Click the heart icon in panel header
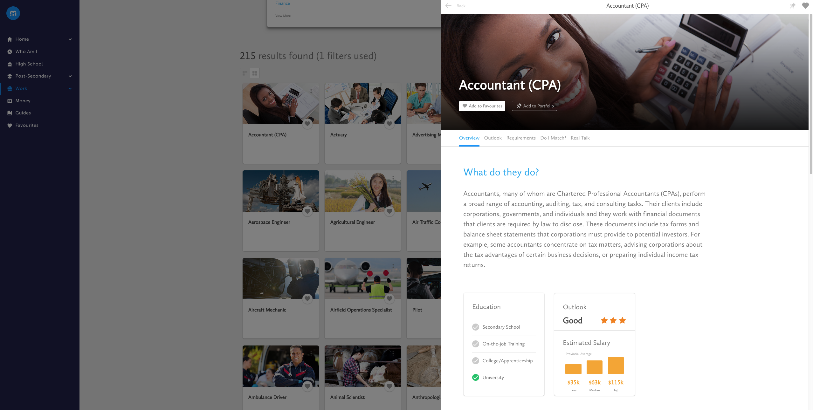Screen dimensions: 813x410 [x=805, y=6]
